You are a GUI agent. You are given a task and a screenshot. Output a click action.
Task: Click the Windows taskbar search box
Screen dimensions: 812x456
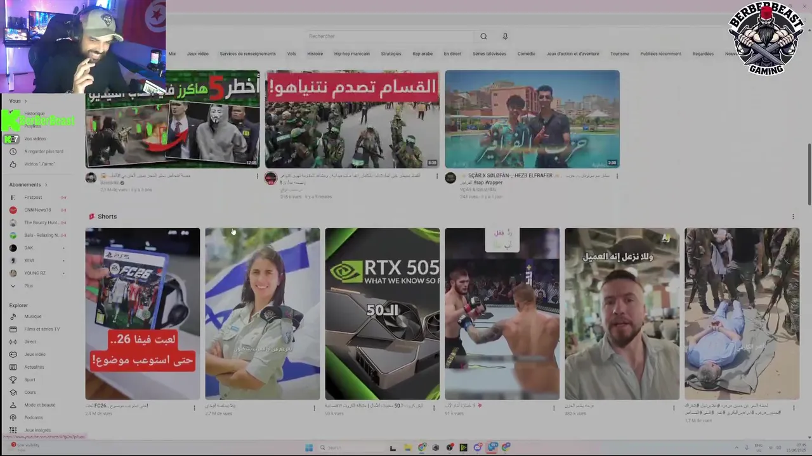(351, 447)
